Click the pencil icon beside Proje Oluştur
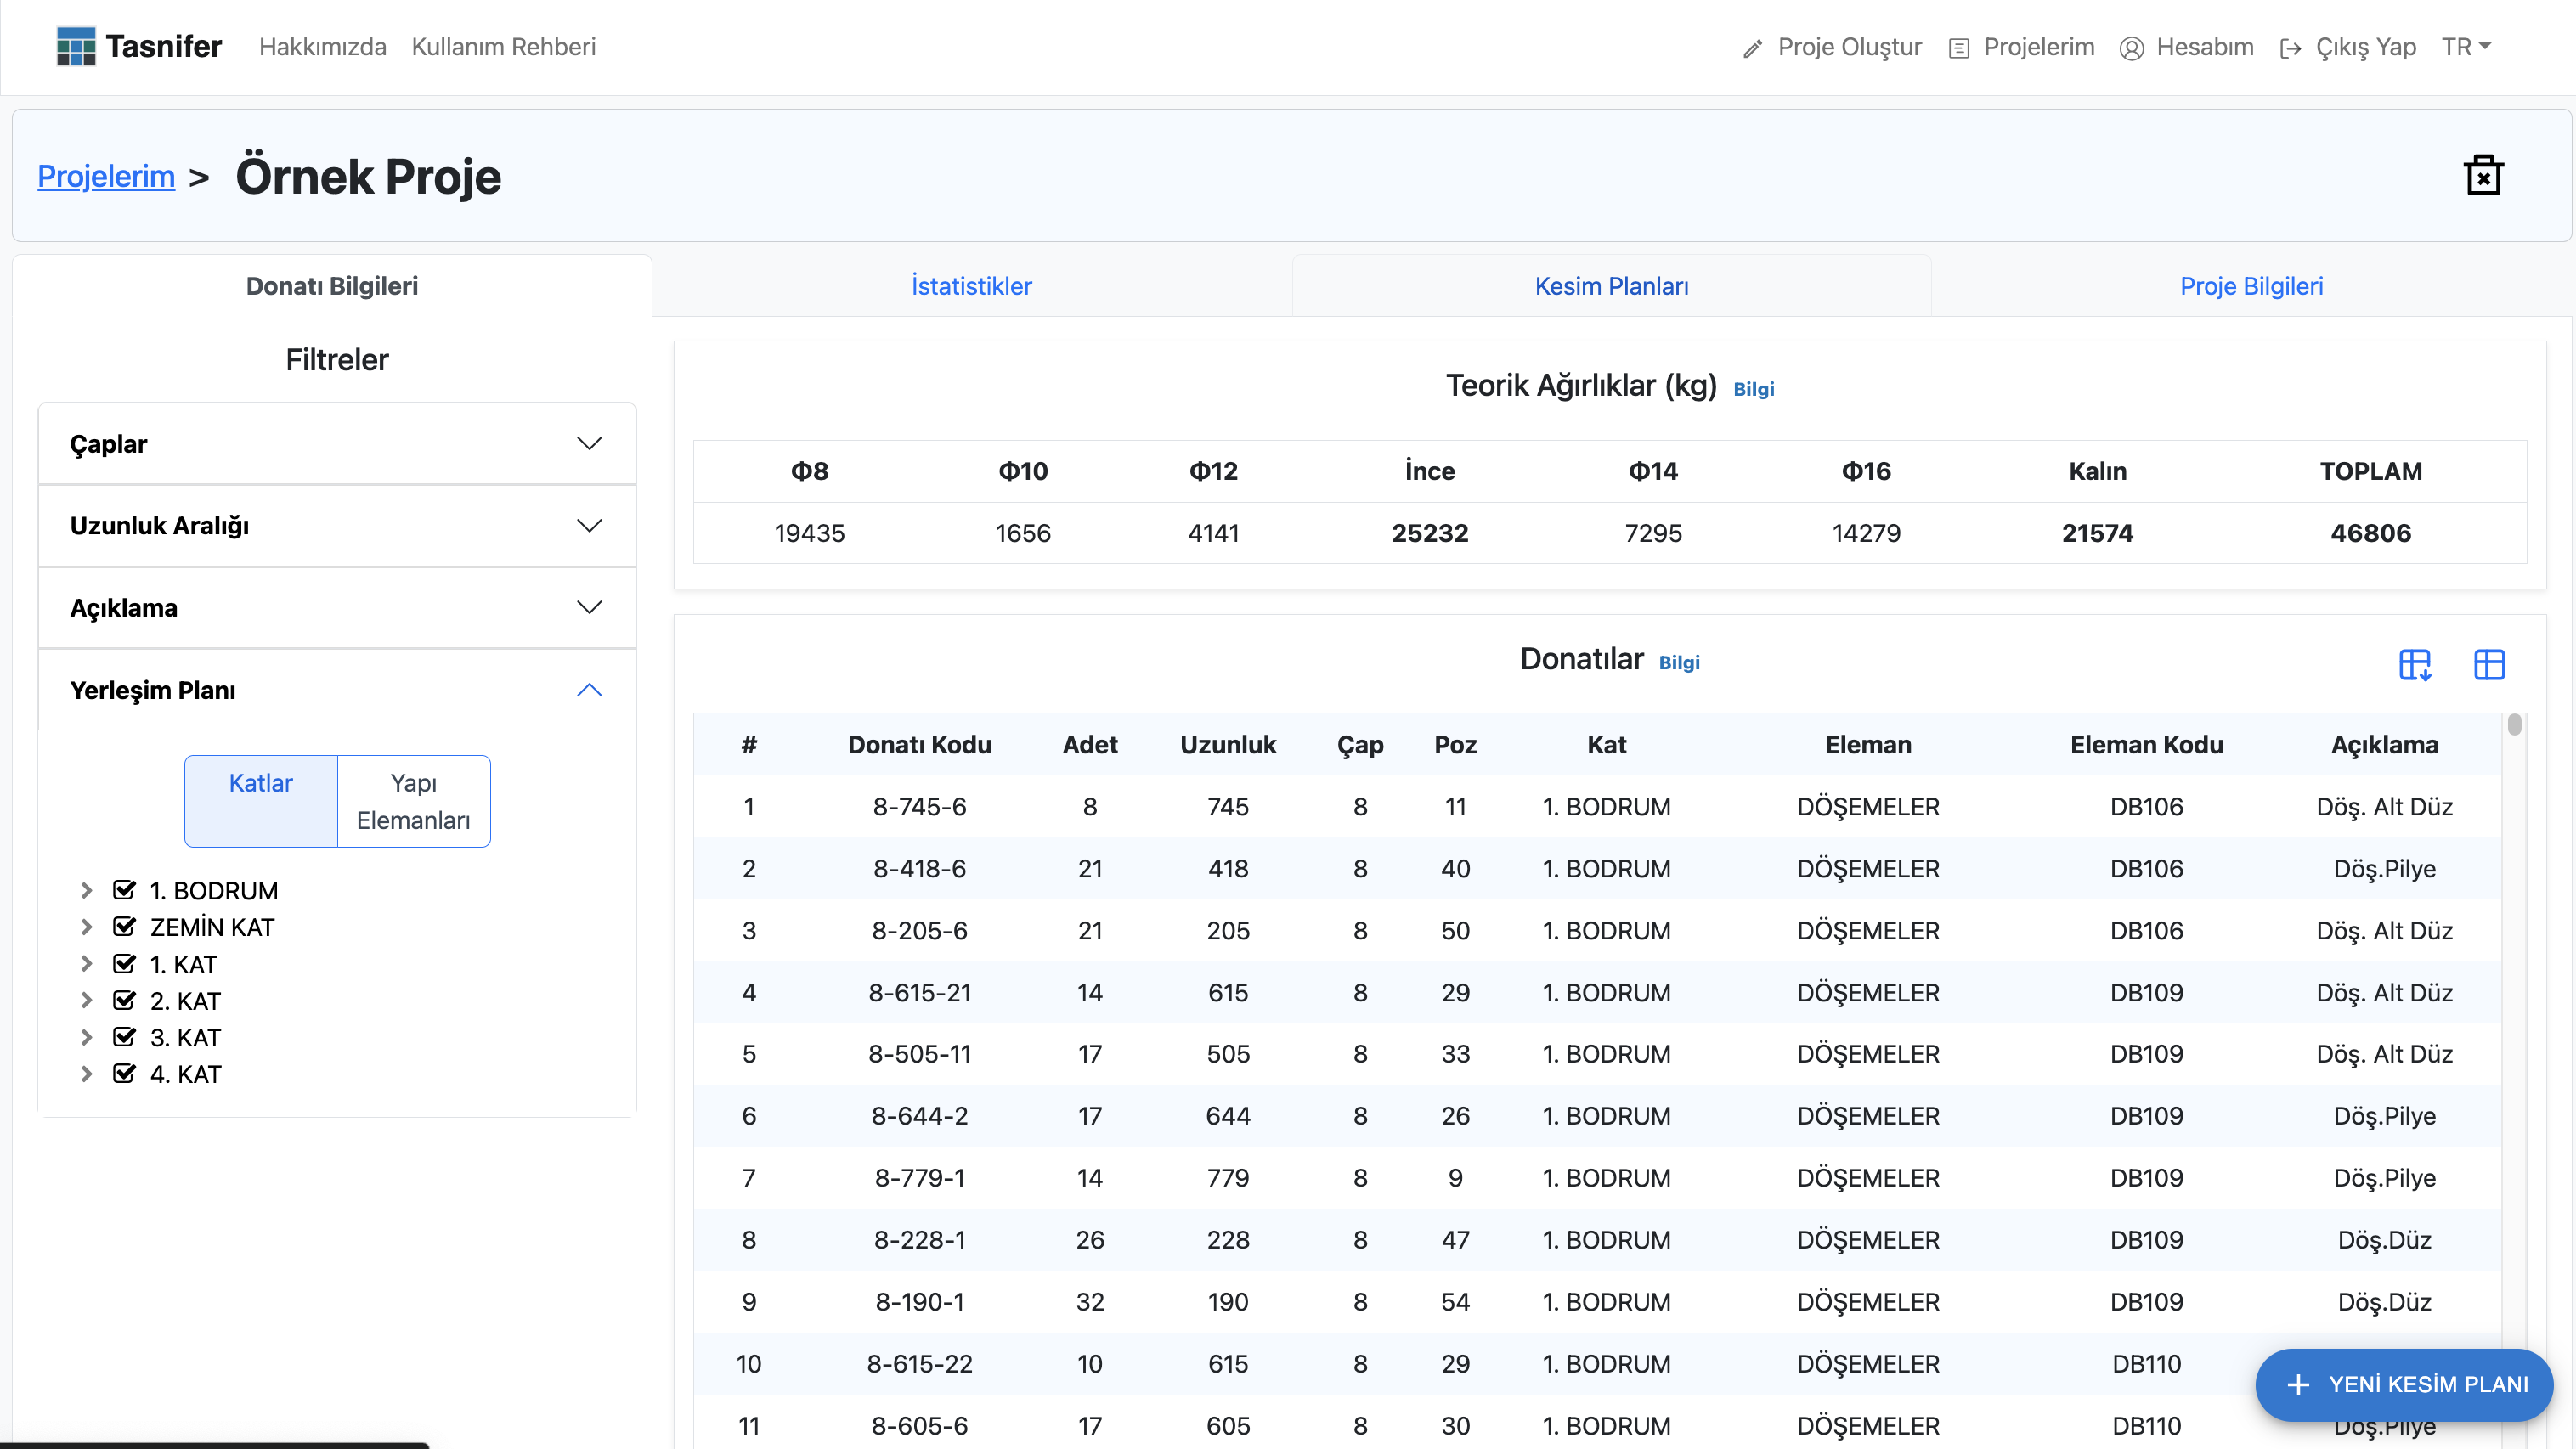This screenshot has height=1449, width=2576. coord(1752,48)
